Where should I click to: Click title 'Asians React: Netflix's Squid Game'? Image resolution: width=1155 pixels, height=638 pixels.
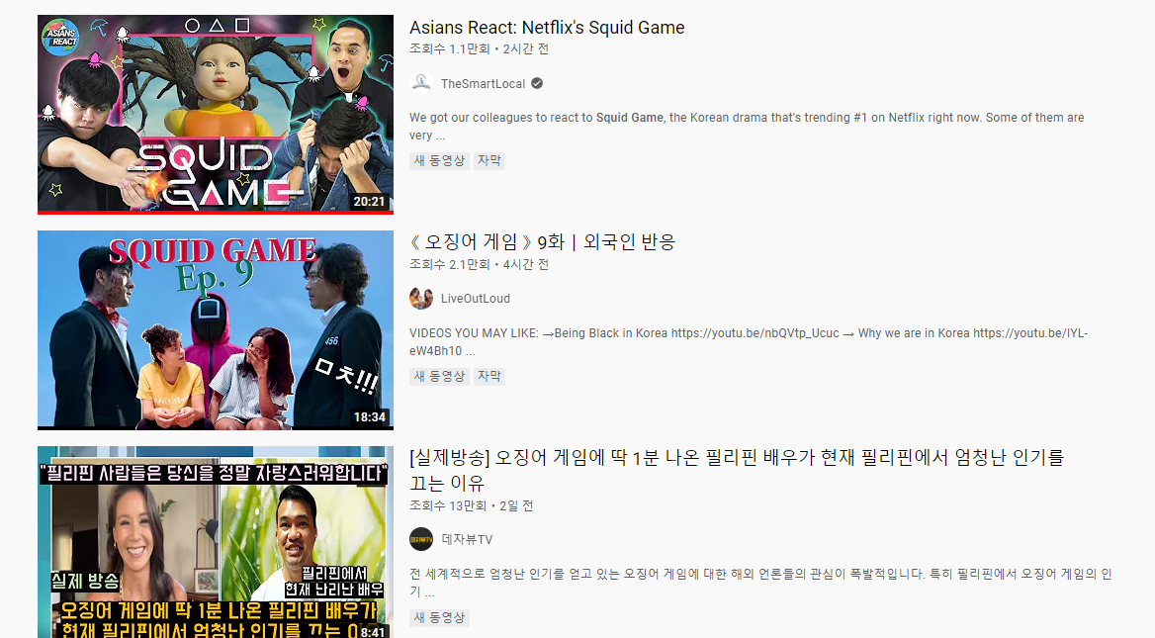coord(547,28)
